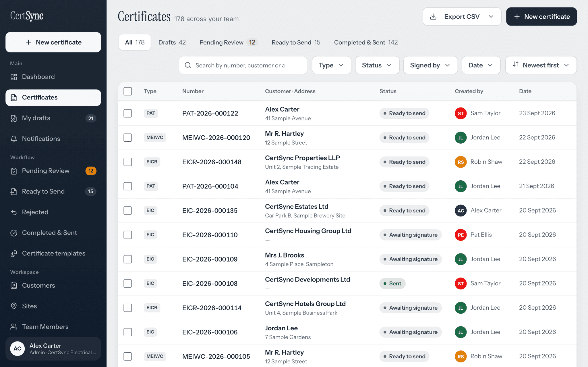Click the AC avatar on EIC-2026-000135 row
The width and height of the screenshot is (588, 367).
coord(461,211)
